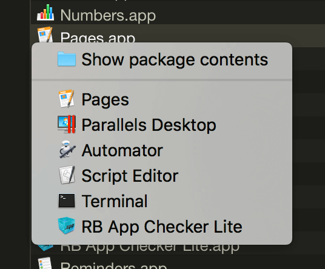Click the black Terminal icon
Image resolution: width=325 pixels, height=269 pixels.
67,201
